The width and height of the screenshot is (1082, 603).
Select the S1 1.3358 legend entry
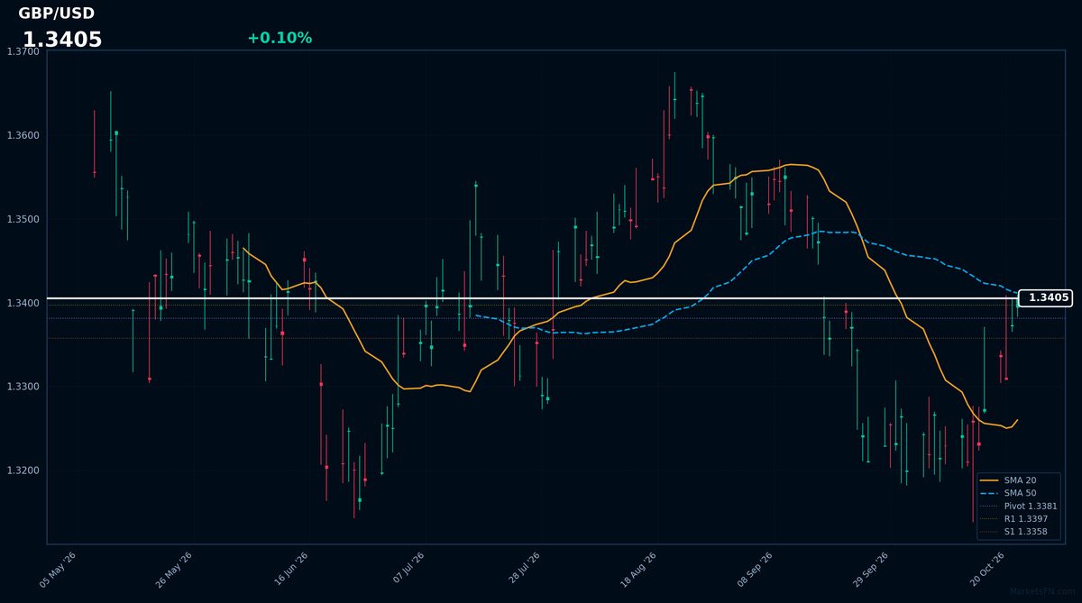(x=1013, y=532)
